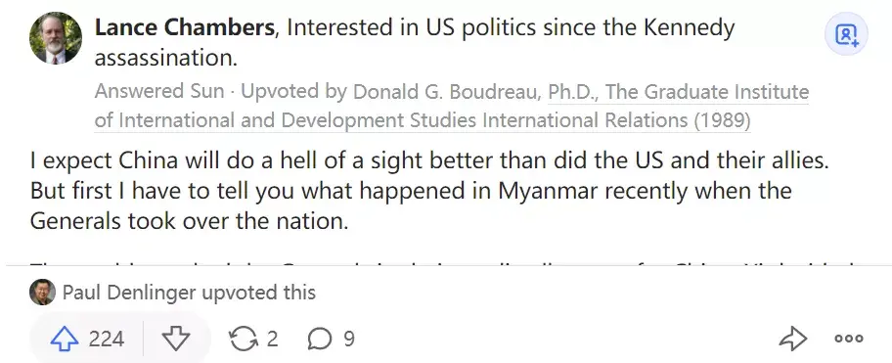Click Paul Denlinger's small avatar
Image resolution: width=892 pixels, height=363 pixels.
click(x=42, y=293)
